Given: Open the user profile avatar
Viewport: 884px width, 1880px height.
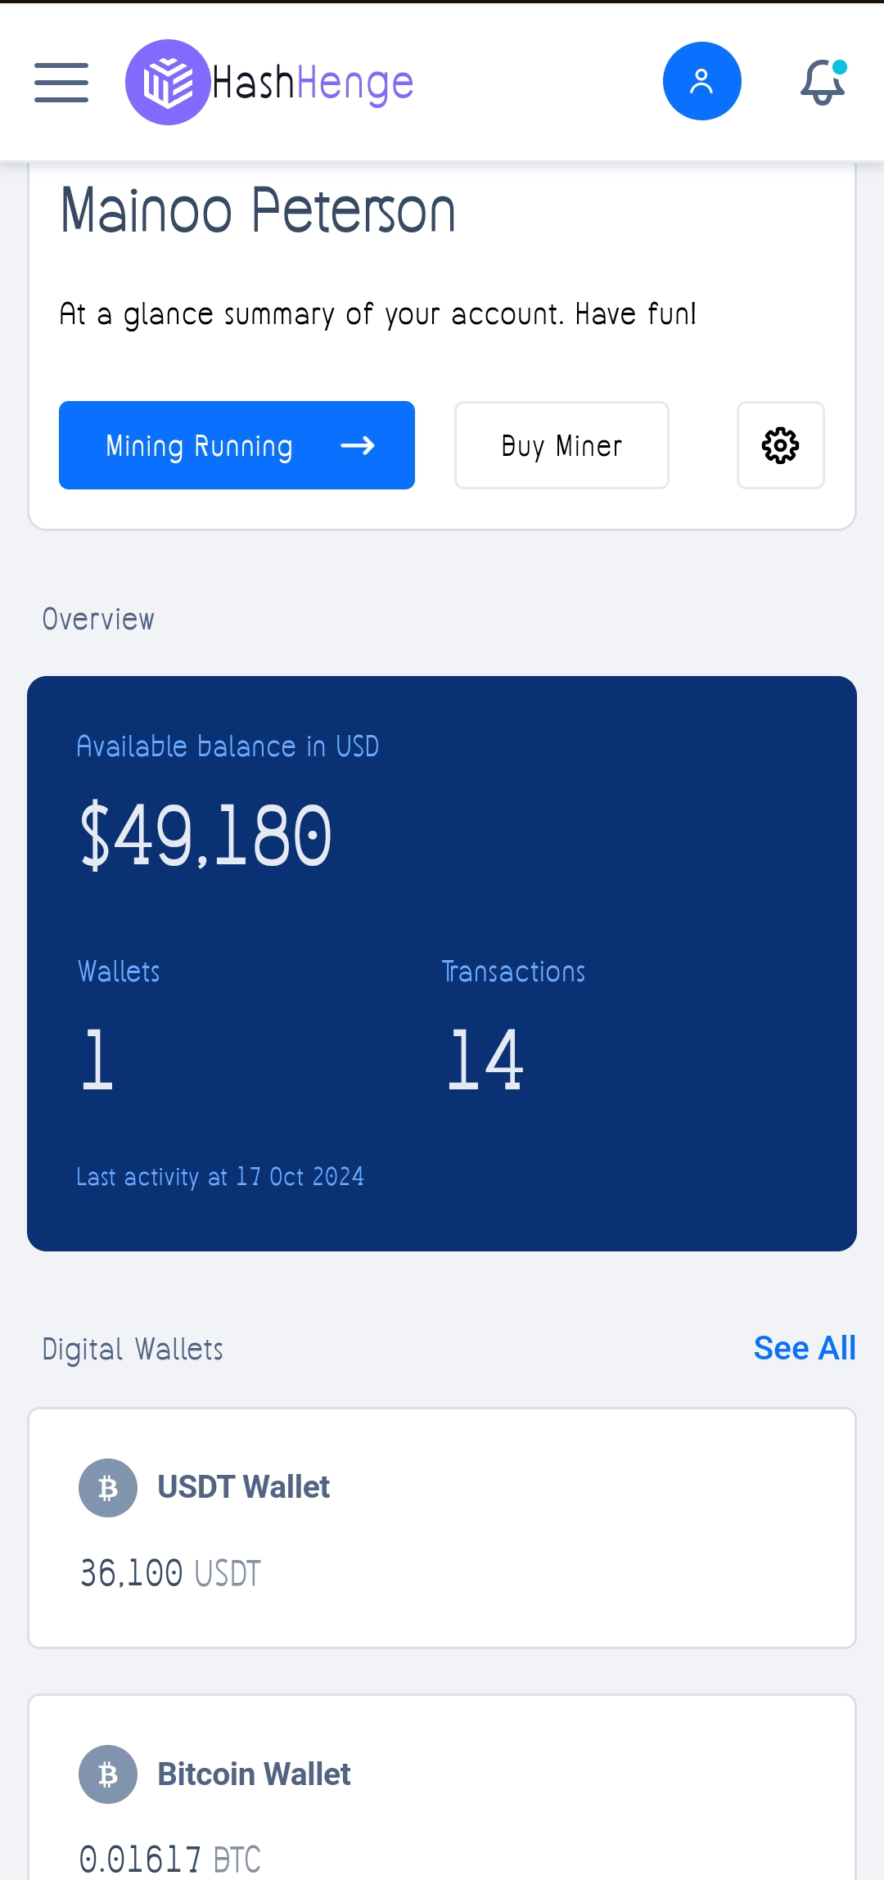Looking at the screenshot, I should (x=701, y=81).
